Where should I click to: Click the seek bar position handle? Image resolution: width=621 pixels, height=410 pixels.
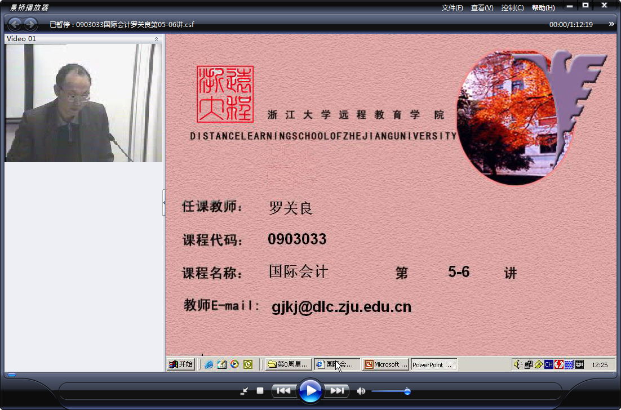pyautogui.click(x=12, y=375)
